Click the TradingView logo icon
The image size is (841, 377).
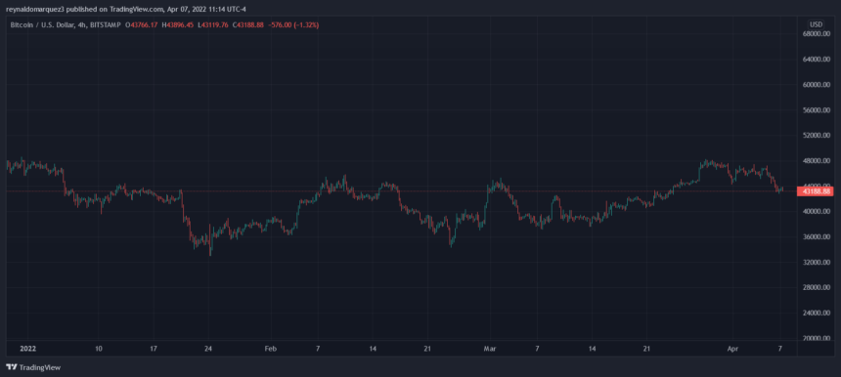(x=12, y=367)
